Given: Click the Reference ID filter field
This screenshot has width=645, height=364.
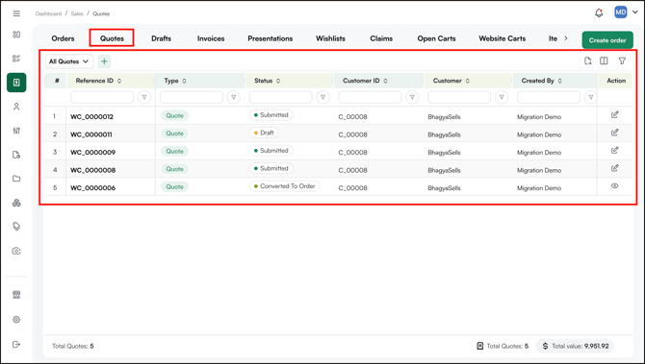Looking at the screenshot, I should [102, 97].
